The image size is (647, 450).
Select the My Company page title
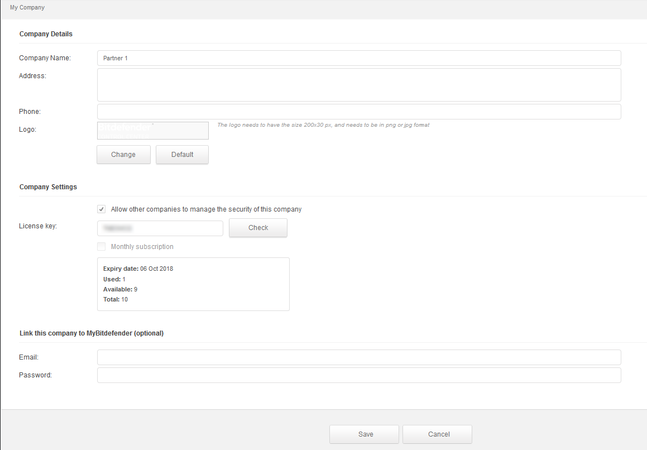(x=27, y=8)
